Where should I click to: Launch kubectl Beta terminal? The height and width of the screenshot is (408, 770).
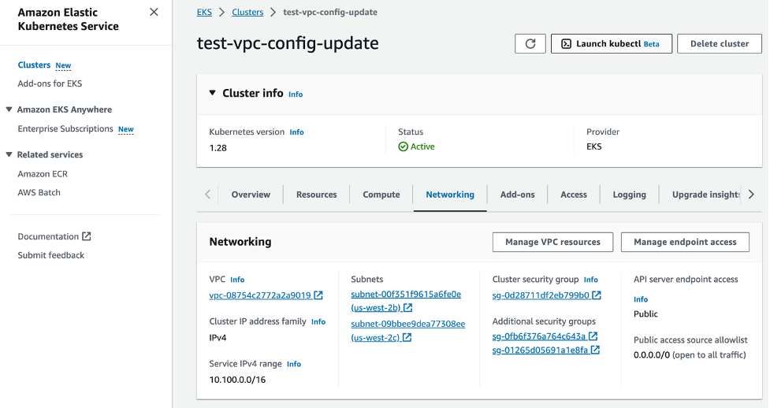click(x=611, y=44)
